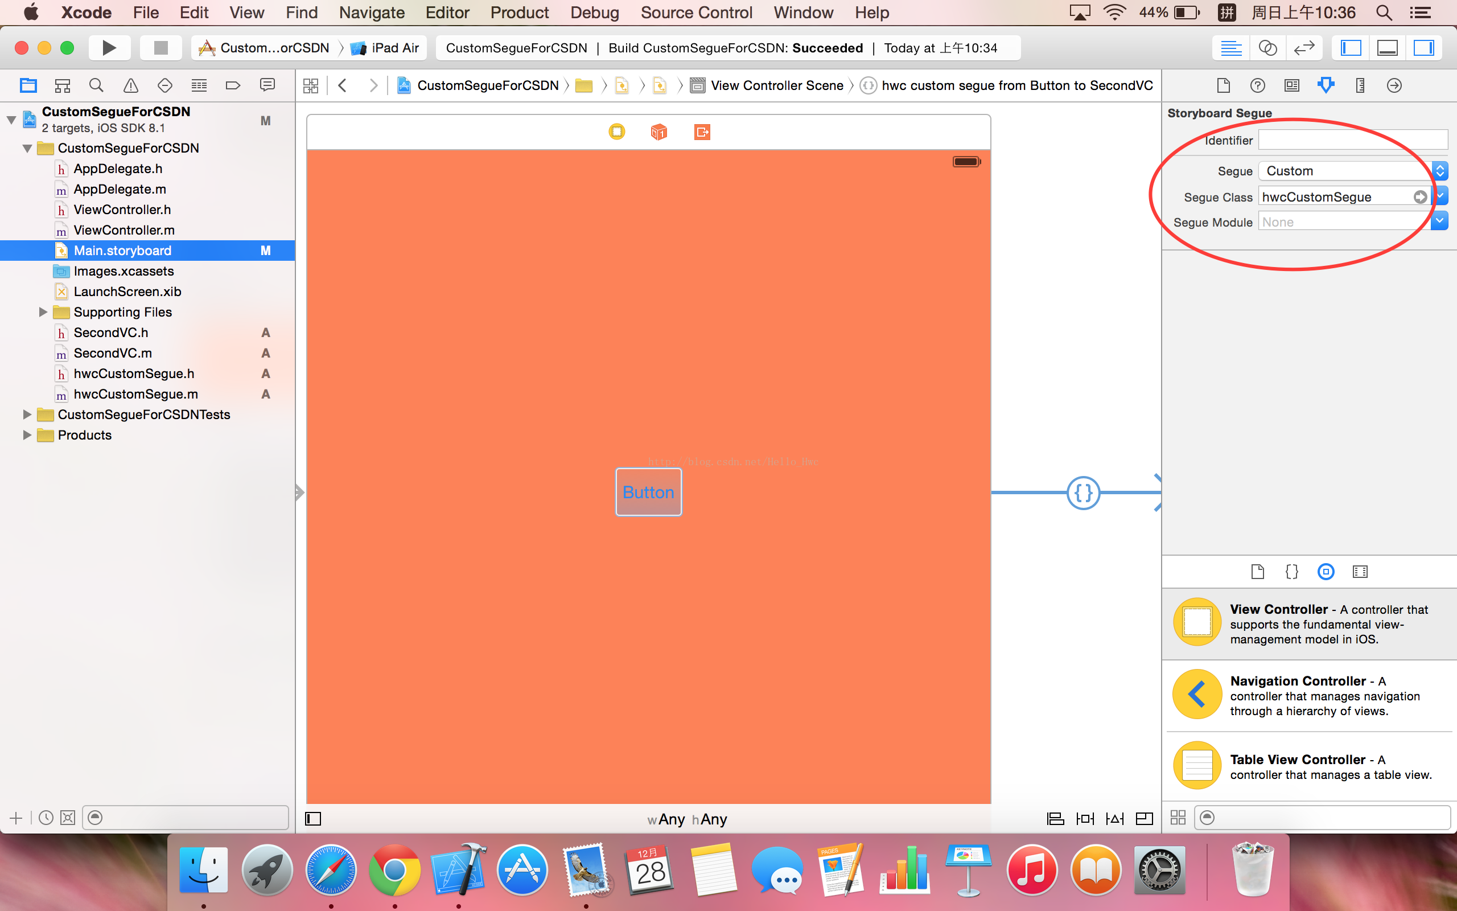Toggle the Debug area visibility

click(x=1387, y=48)
